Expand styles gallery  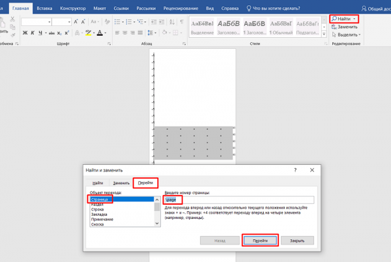pyautogui.click(x=324, y=34)
